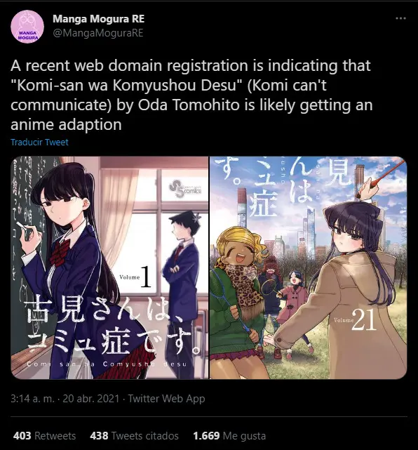Open the @MangaMoguraRE handle link

[x=97, y=33]
